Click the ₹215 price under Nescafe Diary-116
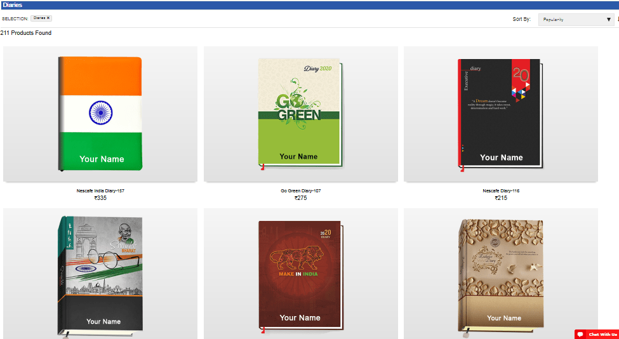Screen dimensions: 619x339 point(501,197)
